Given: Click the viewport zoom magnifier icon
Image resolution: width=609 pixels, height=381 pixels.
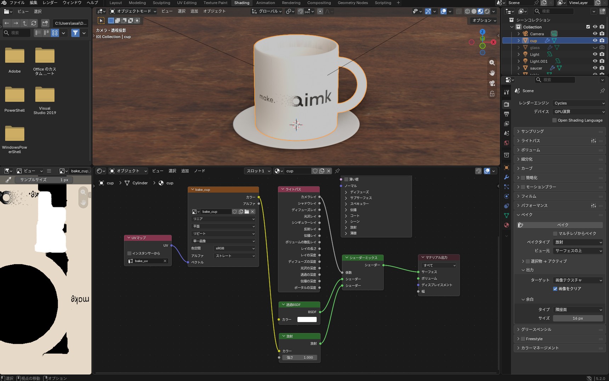Looking at the screenshot, I should tap(492, 63).
